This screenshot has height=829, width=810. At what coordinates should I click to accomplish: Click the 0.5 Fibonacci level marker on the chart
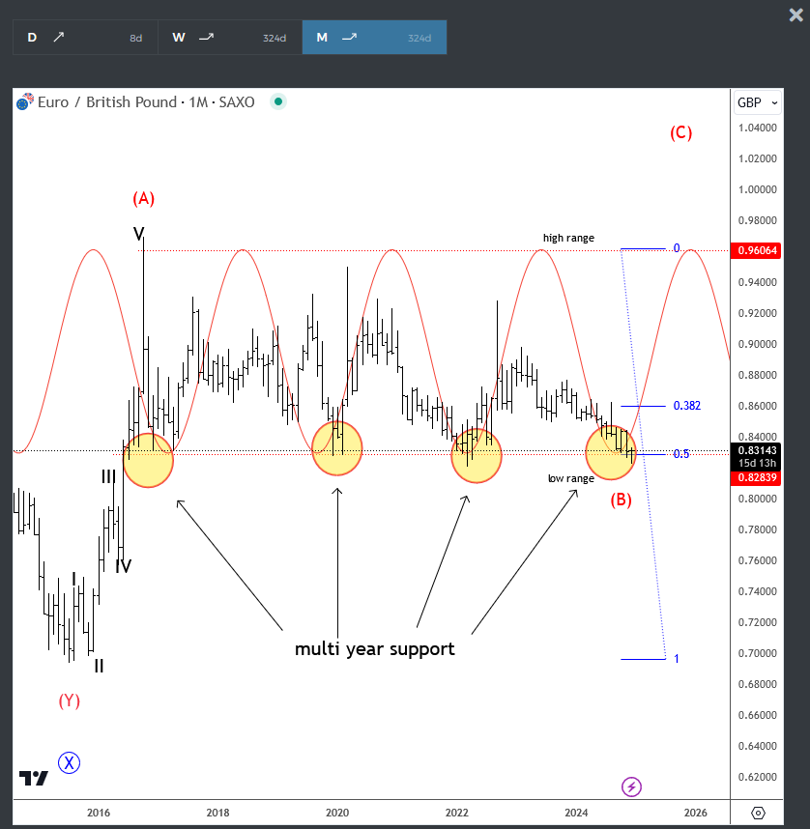(680, 452)
